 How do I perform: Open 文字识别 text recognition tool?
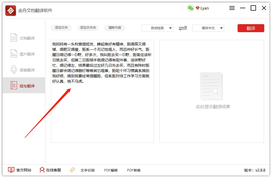pyautogui.click(x=87, y=170)
